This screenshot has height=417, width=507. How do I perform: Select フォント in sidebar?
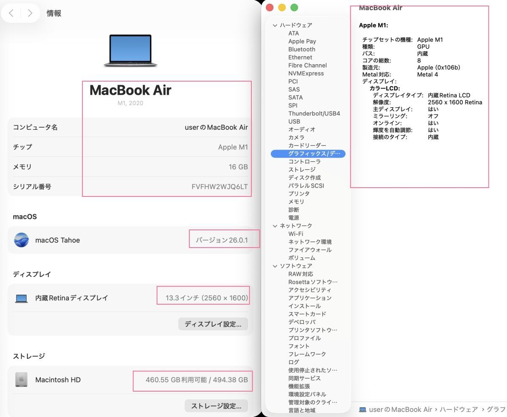click(299, 346)
